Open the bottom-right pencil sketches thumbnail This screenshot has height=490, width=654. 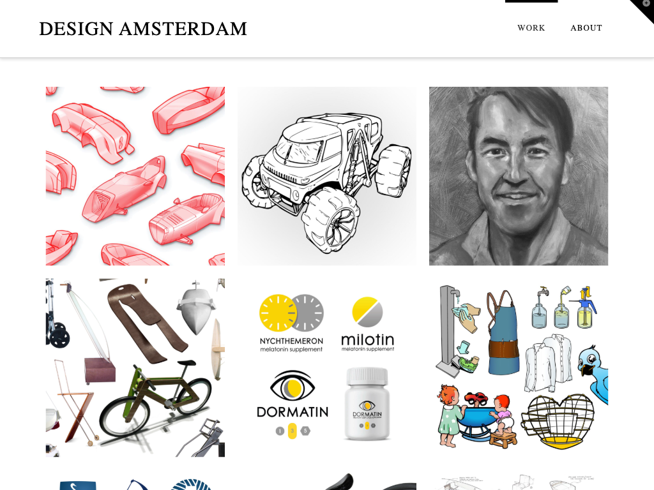(519, 480)
